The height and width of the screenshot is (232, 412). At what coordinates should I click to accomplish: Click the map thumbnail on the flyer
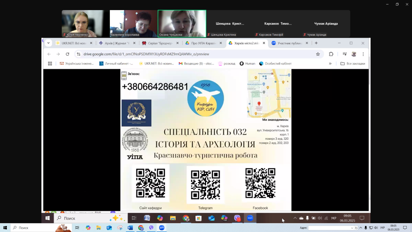click(269, 93)
